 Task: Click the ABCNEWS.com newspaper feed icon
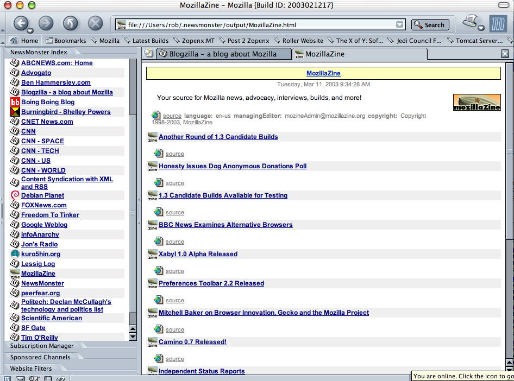point(15,62)
